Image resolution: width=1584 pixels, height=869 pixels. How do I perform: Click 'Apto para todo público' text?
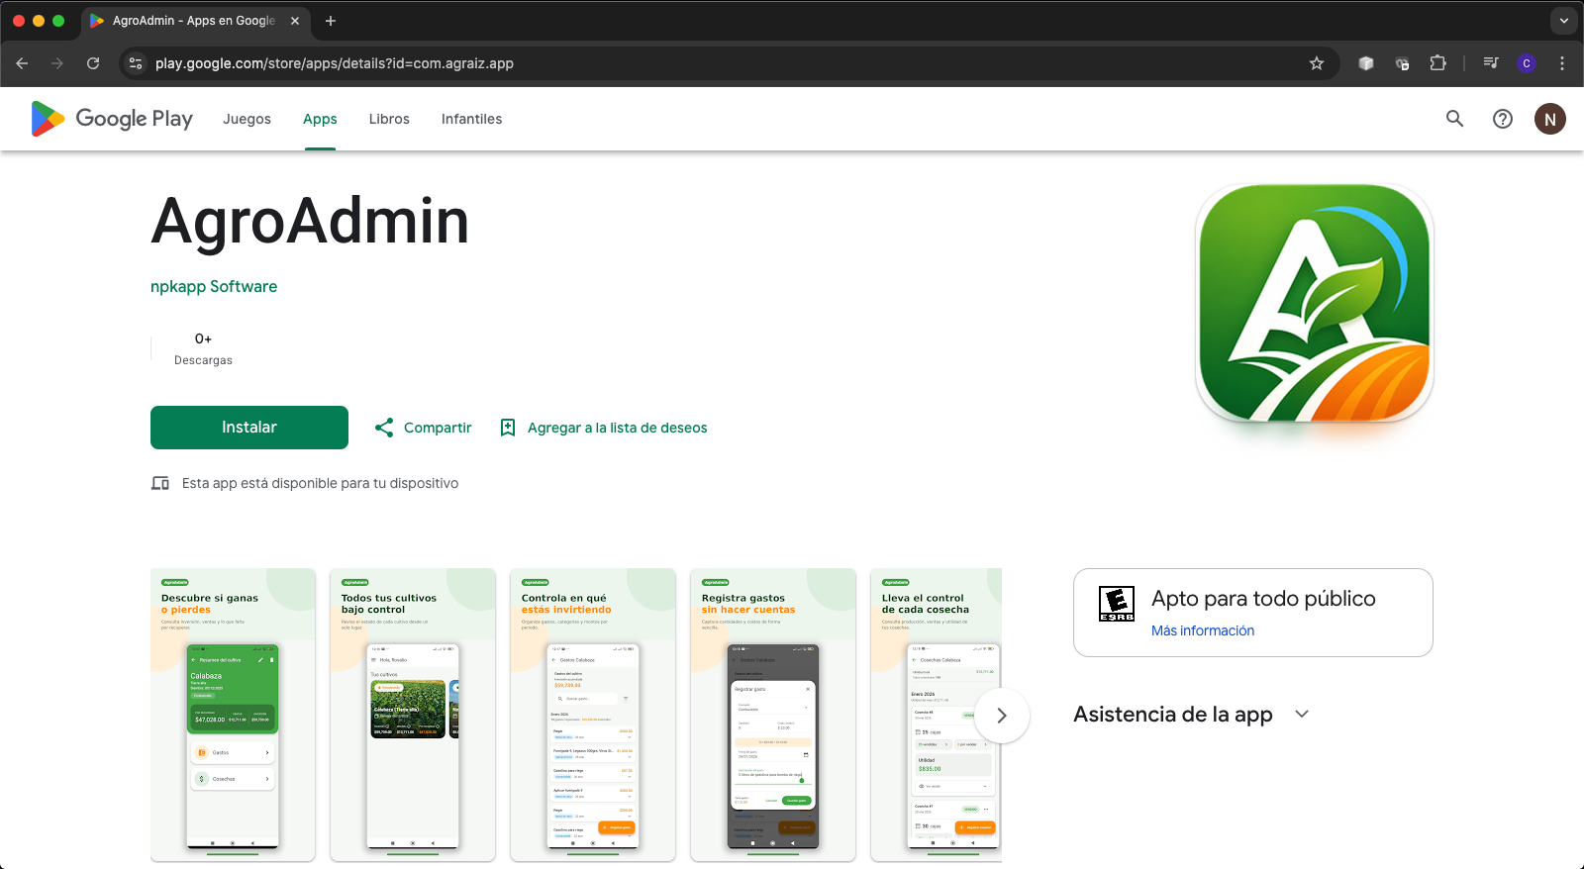coord(1263,598)
